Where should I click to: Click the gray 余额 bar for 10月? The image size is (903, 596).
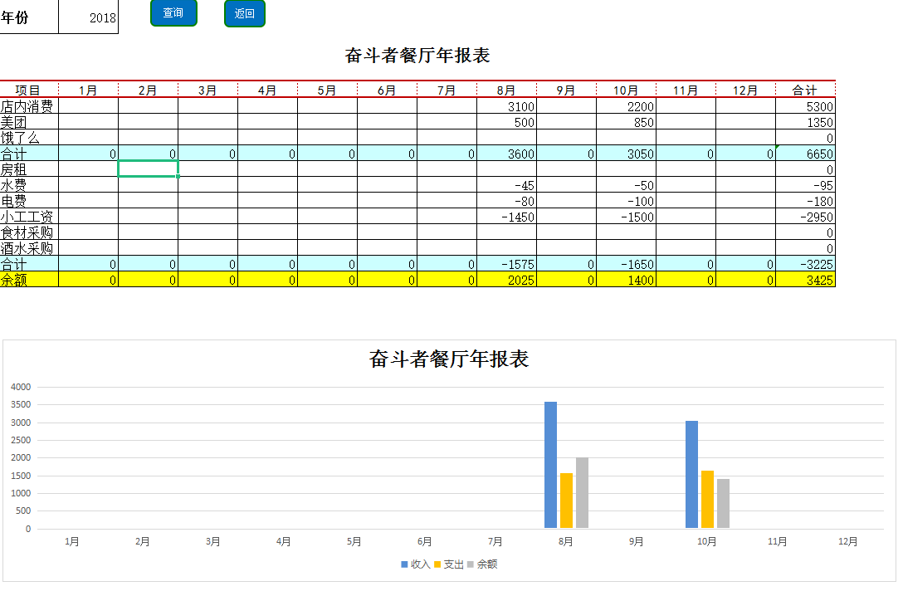(724, 503)
